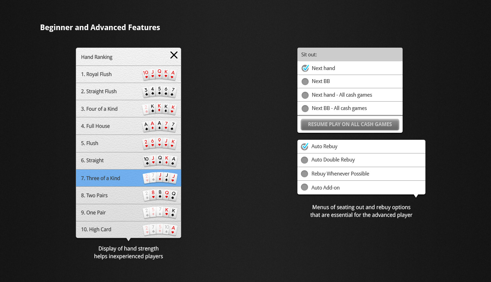The width and height of the screenshot is (491, 282).
Task: Click the Straight Flush card icons
Action: (159, 92)
